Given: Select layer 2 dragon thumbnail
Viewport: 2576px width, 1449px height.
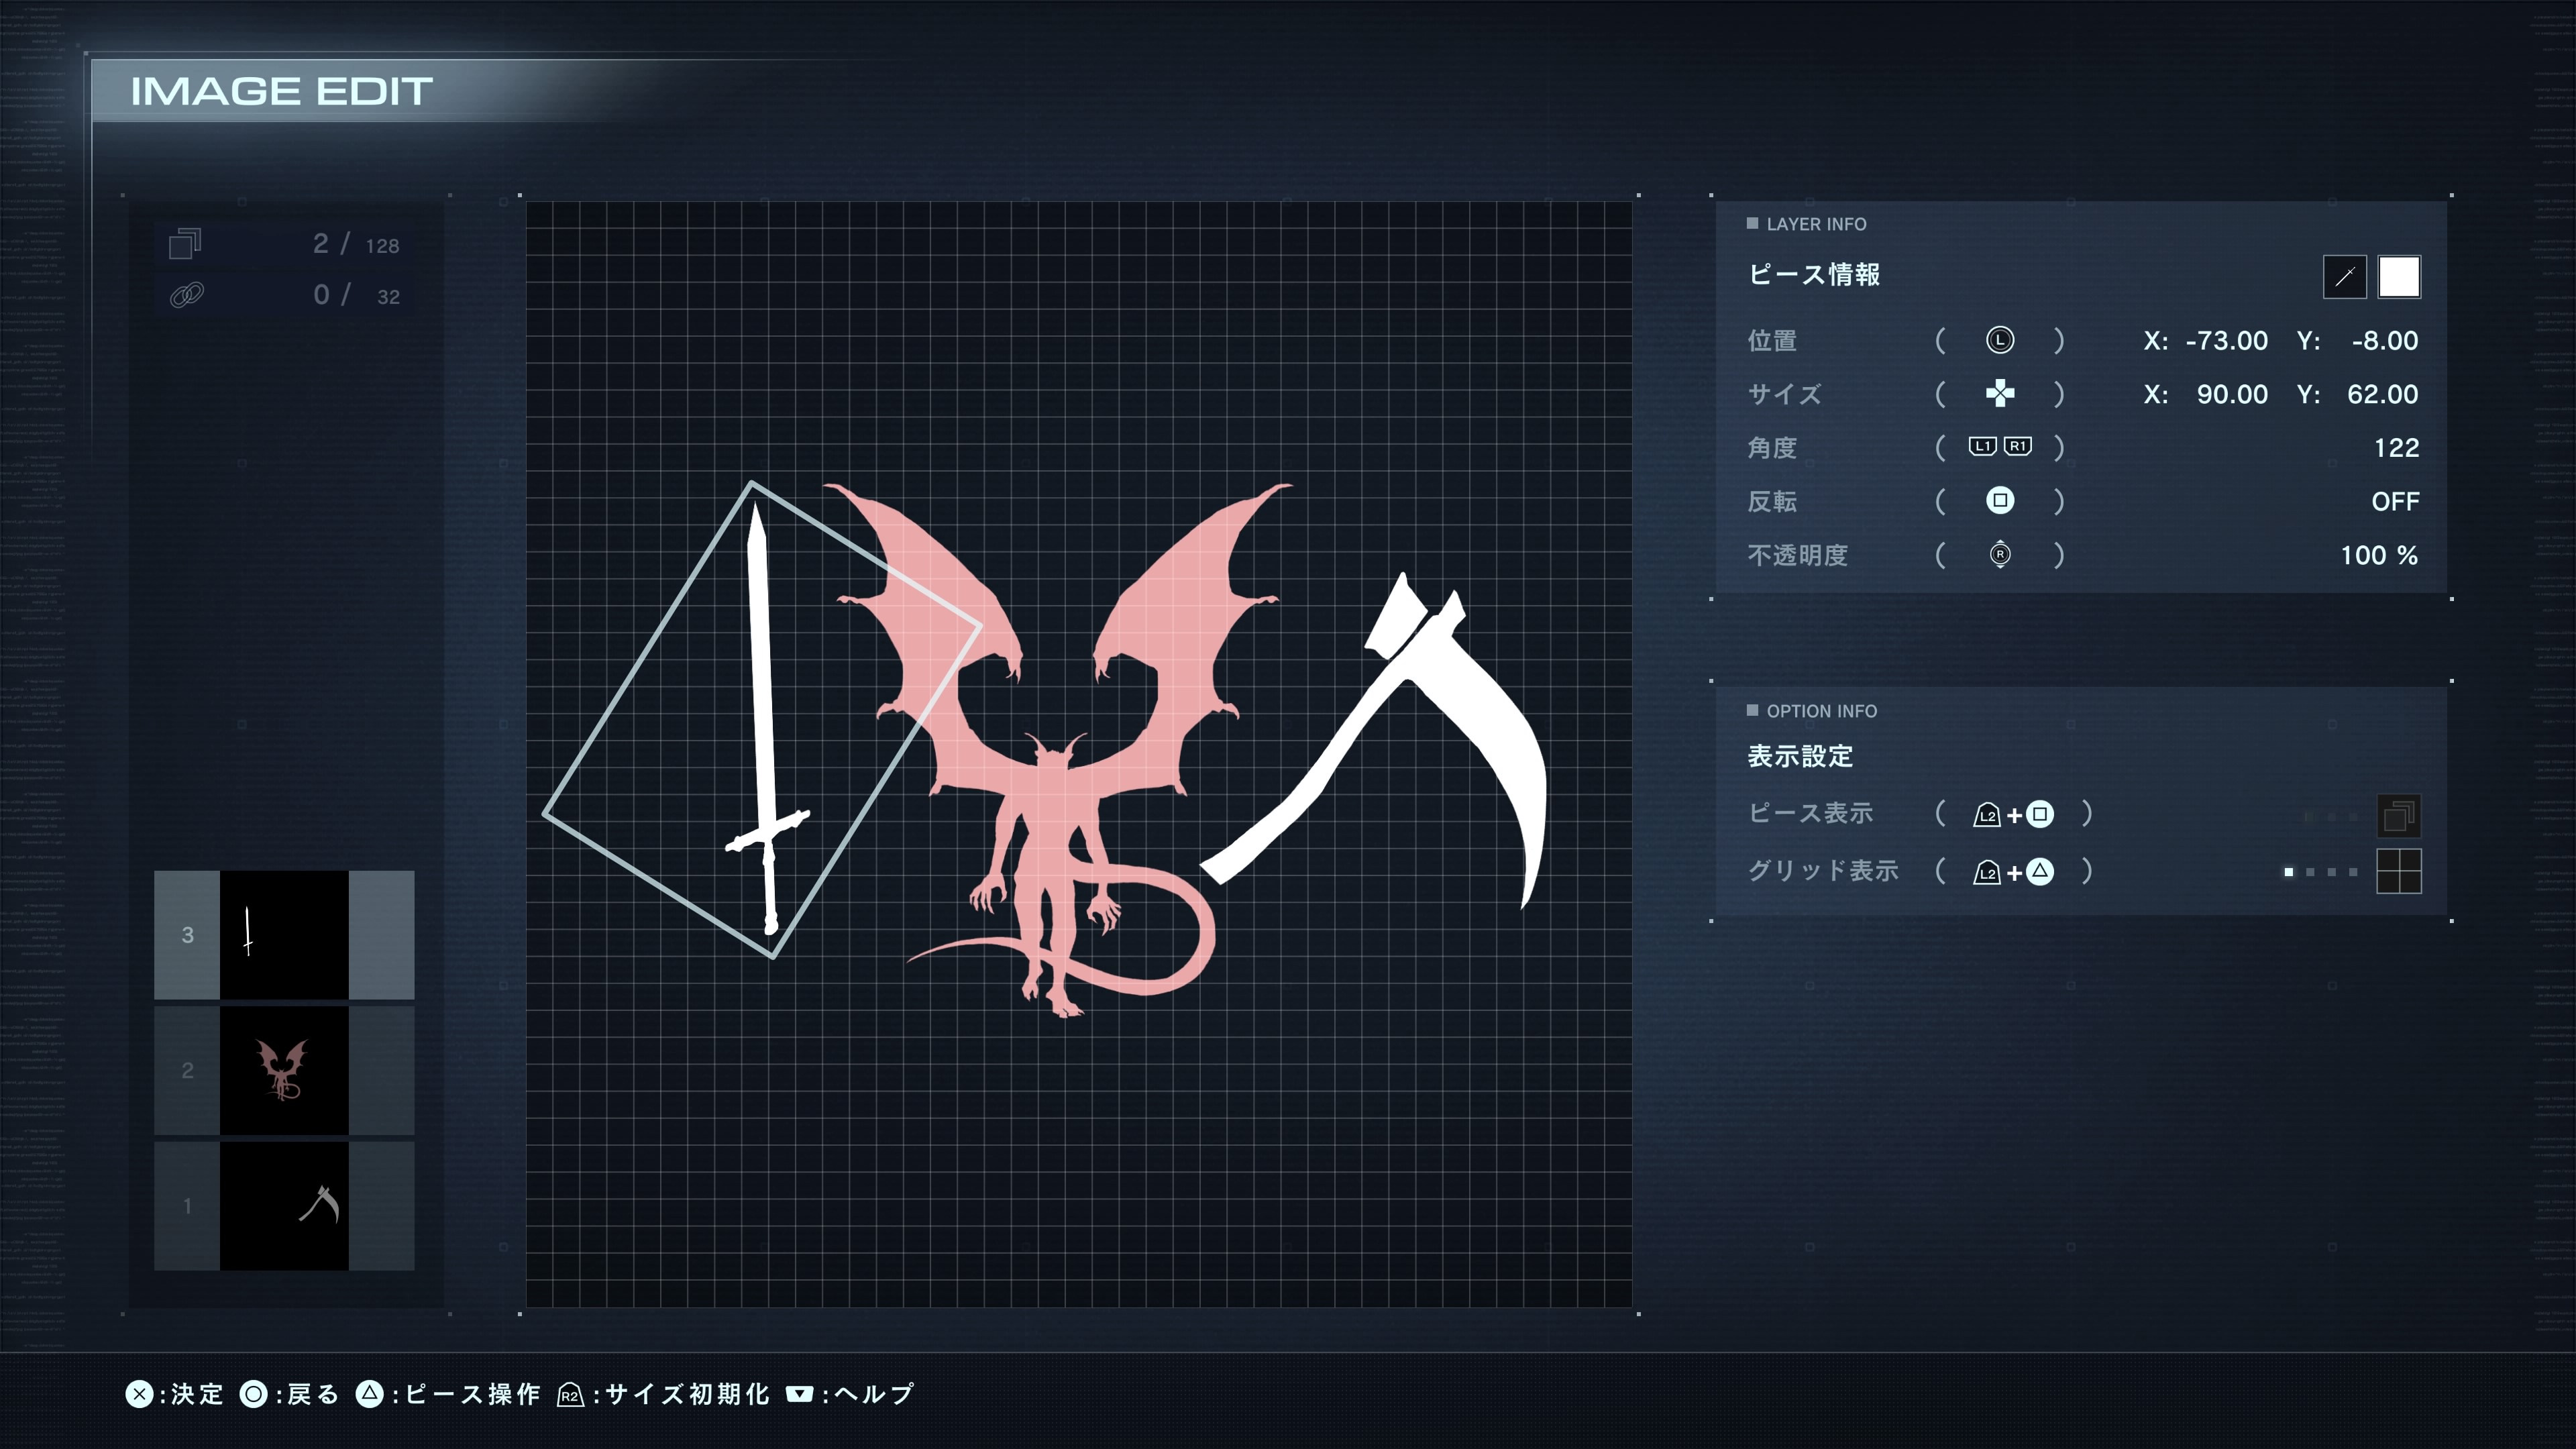Looking at the screenshot, I should [x=284, y=1070].
